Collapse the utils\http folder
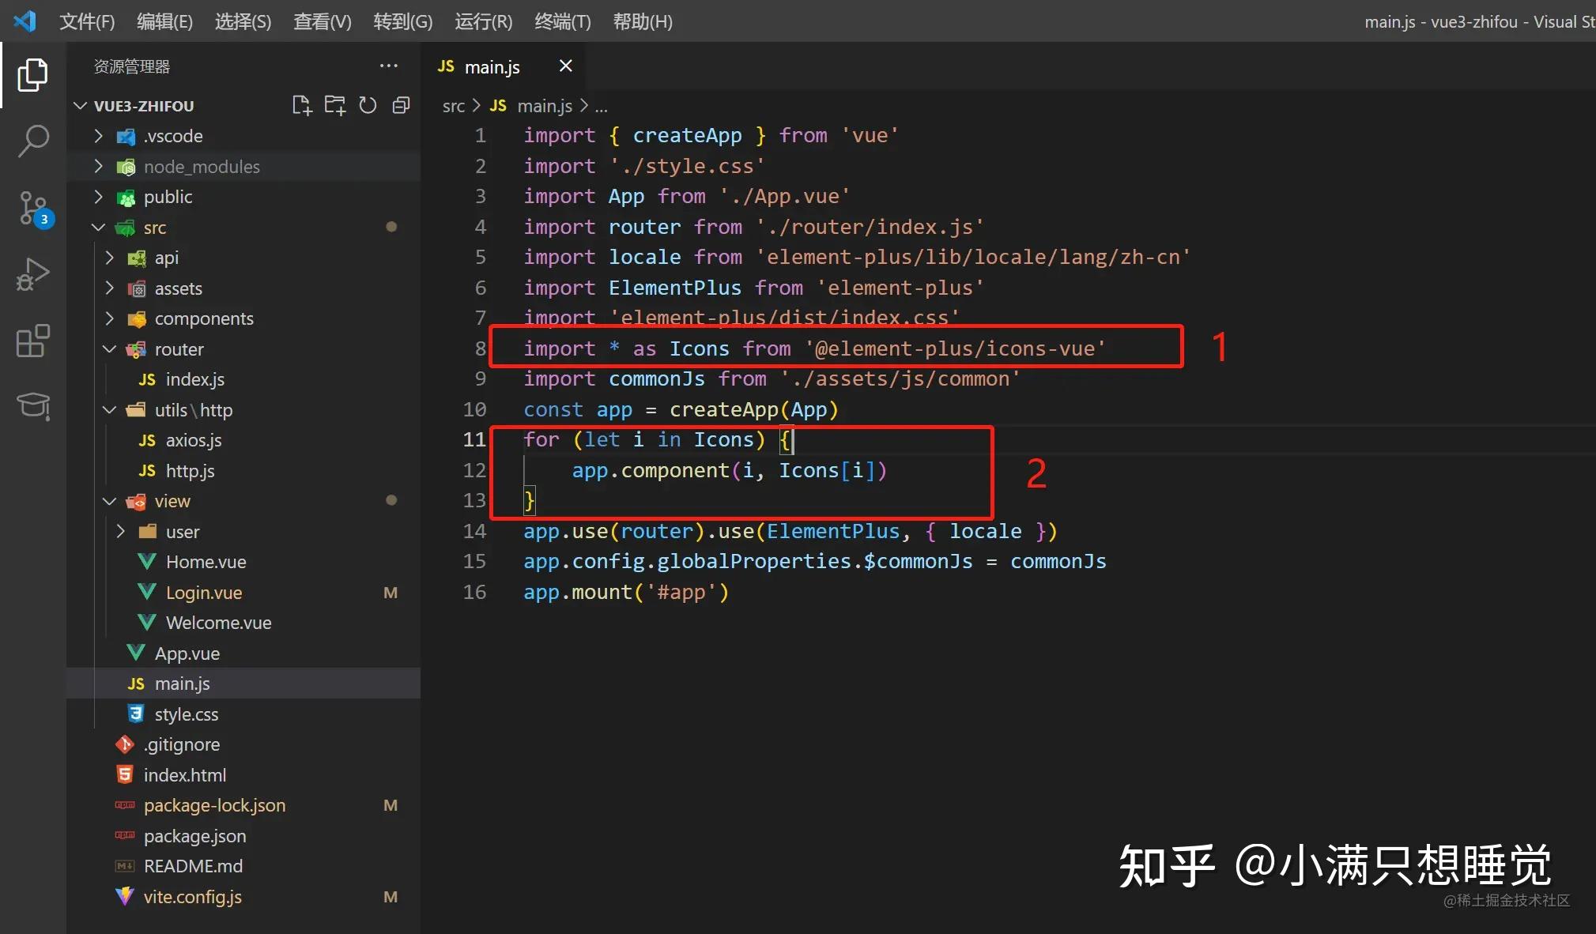The height and width of the screenshot is (934, 1596). 109,409
